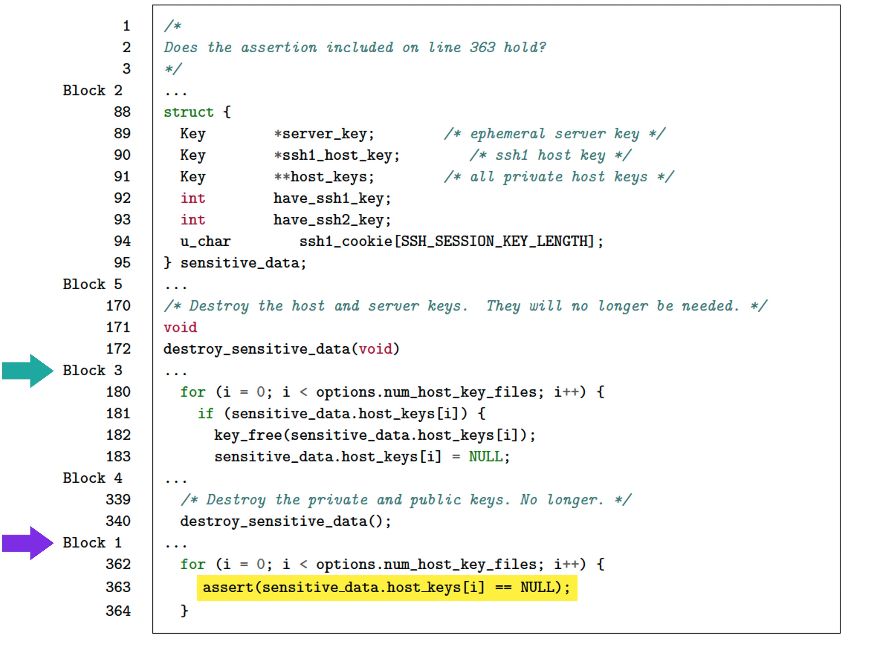Click the Block 1 label text
Screen dimensions: 869x651
point(93,542)
